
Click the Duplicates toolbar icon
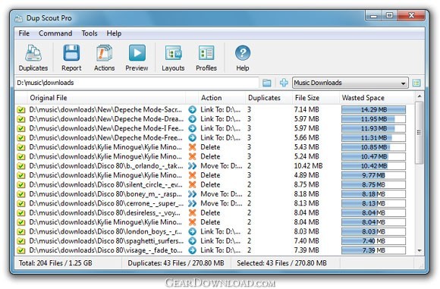(x=33, y=58)
